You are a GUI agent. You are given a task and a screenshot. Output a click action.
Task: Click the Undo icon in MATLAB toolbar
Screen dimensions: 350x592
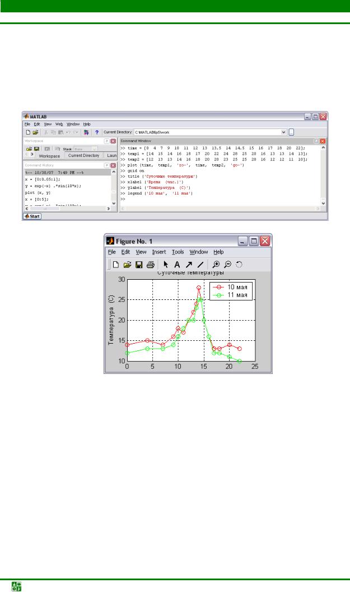[68, 132]
